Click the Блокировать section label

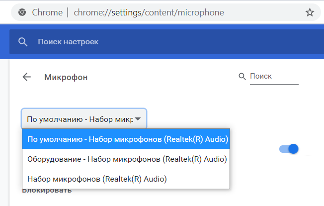pyautogui.click(x=47, y=191)
